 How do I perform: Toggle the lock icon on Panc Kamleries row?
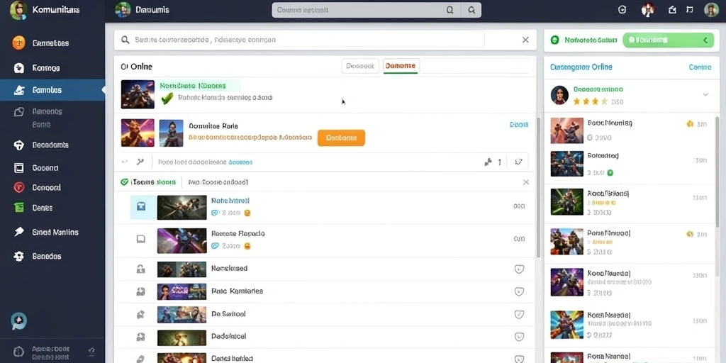pos(141,291)
